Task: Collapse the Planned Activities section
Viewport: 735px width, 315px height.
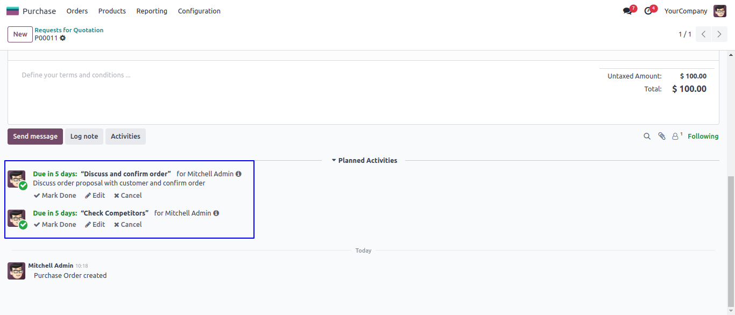Action: tap(364, 161)
